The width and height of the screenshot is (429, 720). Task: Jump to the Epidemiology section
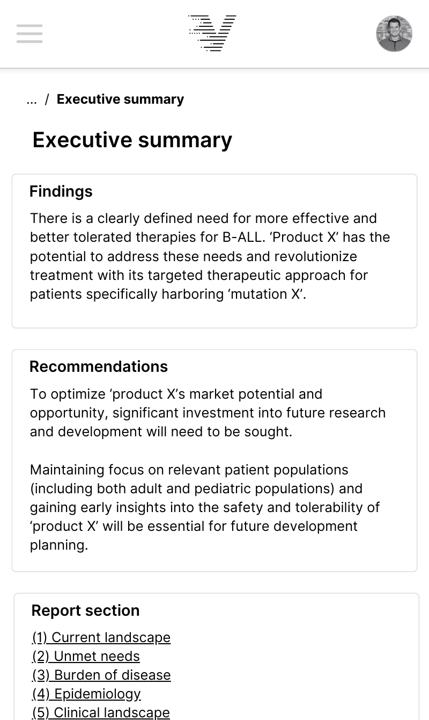[86, 694]
